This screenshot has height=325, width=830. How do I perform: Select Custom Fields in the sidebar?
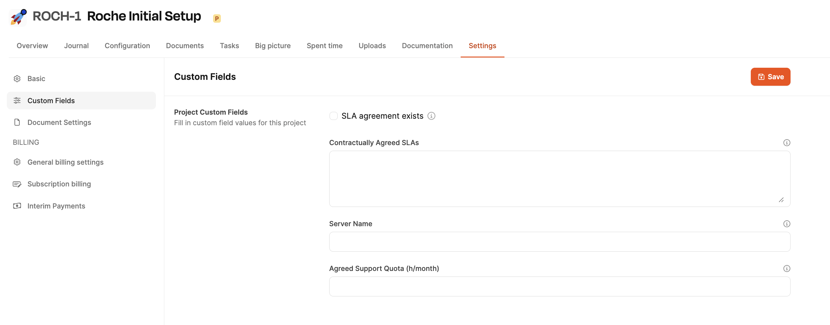pyautogui.click(x=51, y=101)
